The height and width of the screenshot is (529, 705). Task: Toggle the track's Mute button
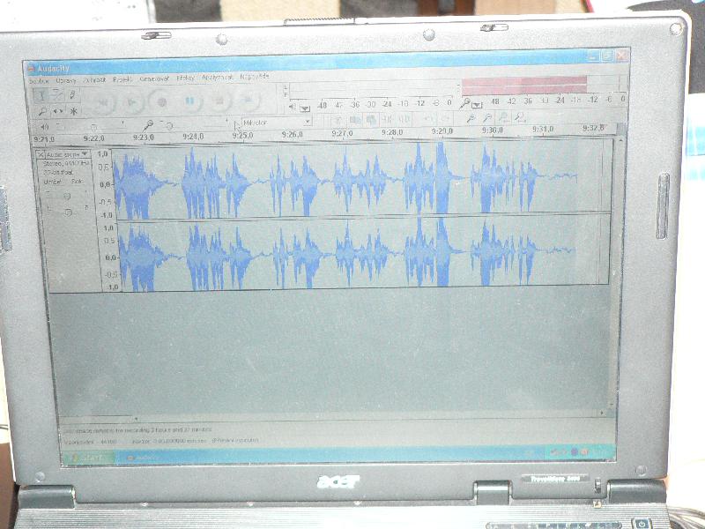[54, 181]
